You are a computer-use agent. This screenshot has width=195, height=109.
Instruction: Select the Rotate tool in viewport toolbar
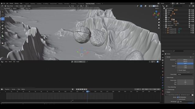(3, 22)
